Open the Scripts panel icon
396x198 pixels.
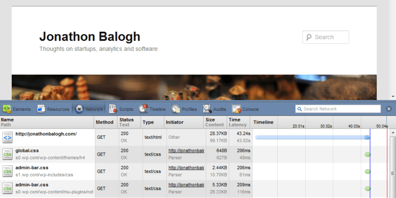click(x=113, y=109)
